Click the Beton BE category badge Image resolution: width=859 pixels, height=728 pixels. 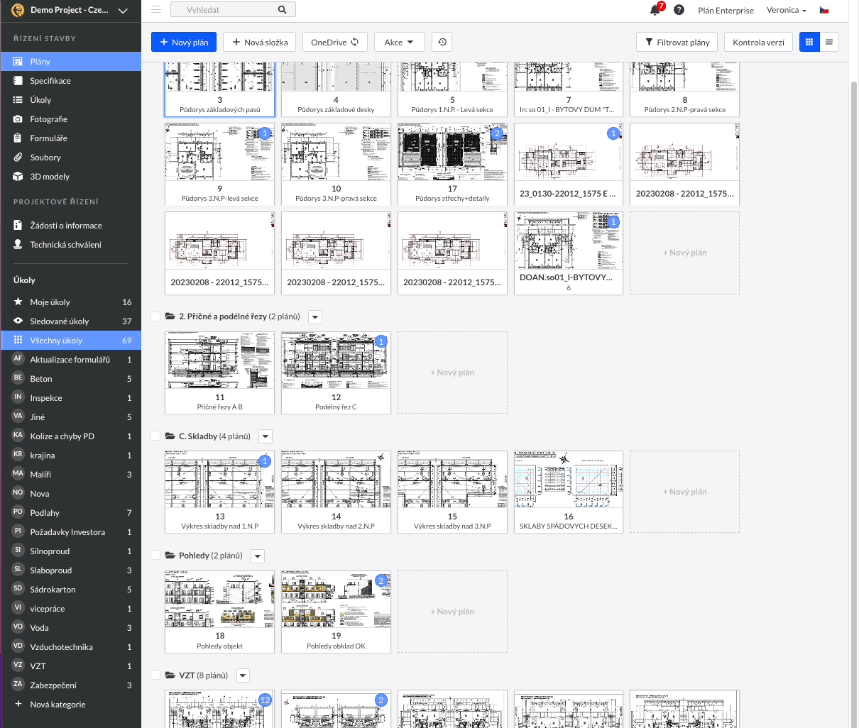tap(18, 377)
